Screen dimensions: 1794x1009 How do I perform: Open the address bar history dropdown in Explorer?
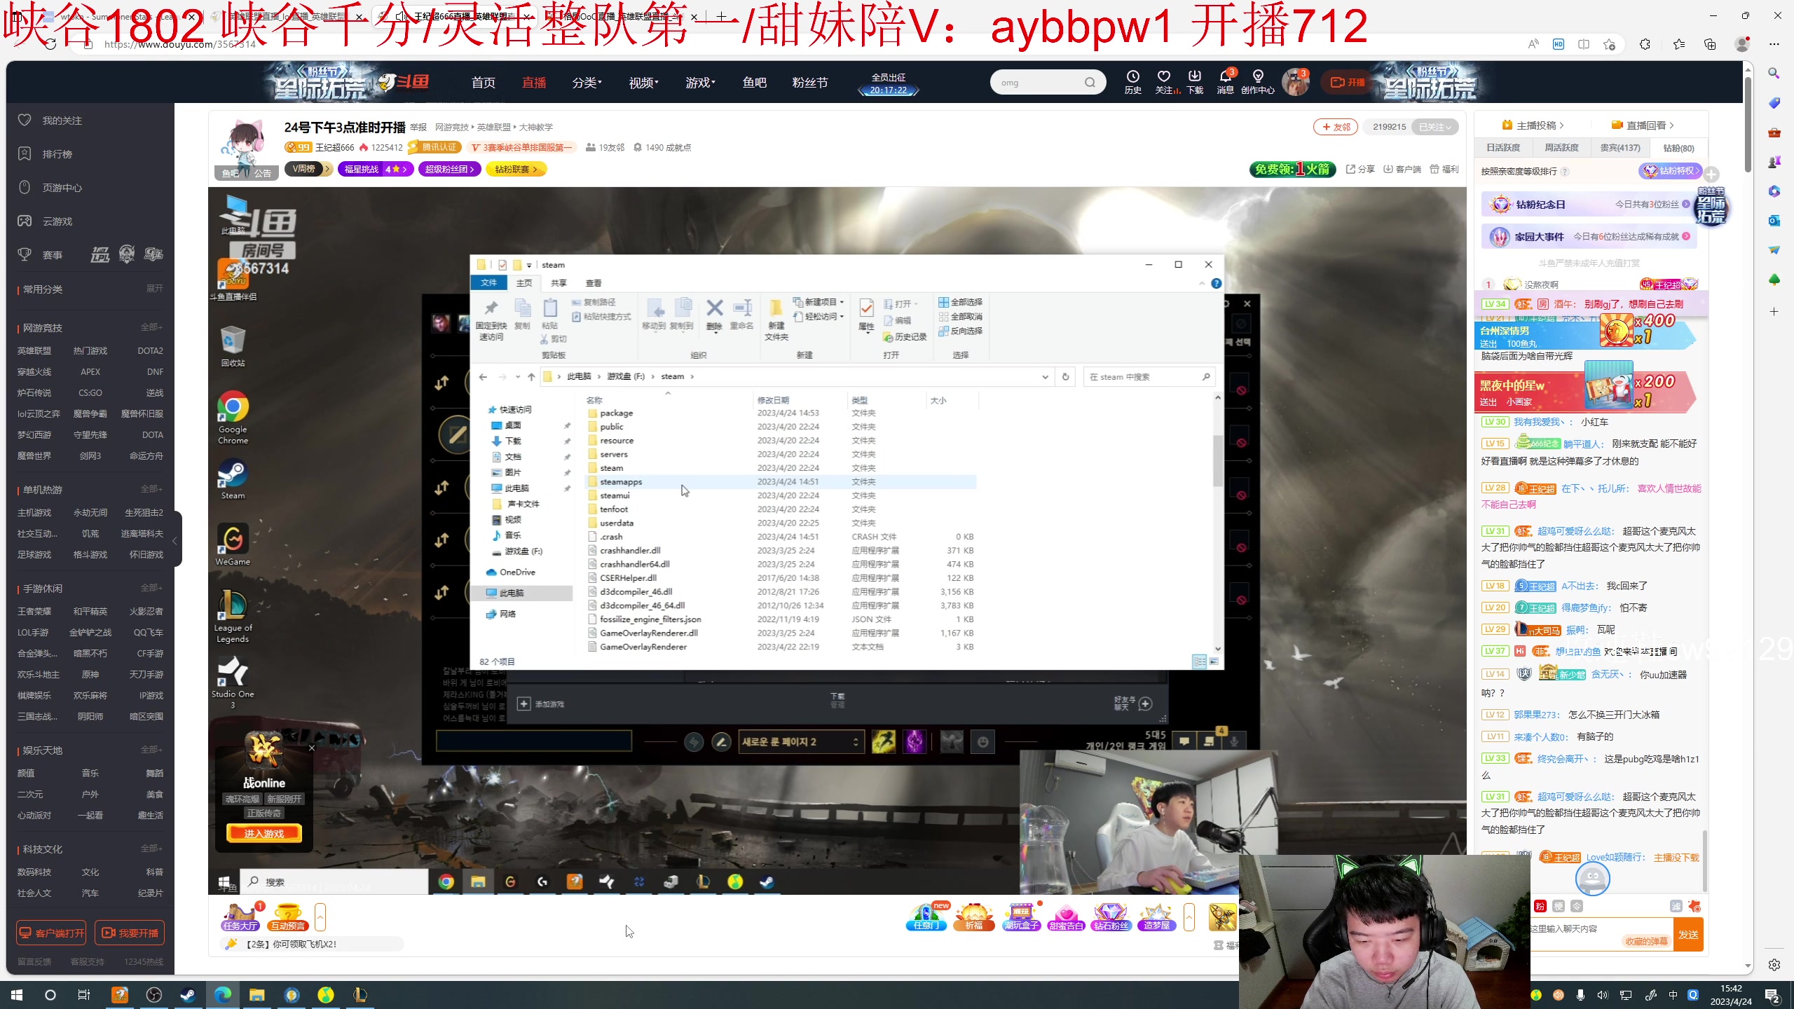[1045, 376]
